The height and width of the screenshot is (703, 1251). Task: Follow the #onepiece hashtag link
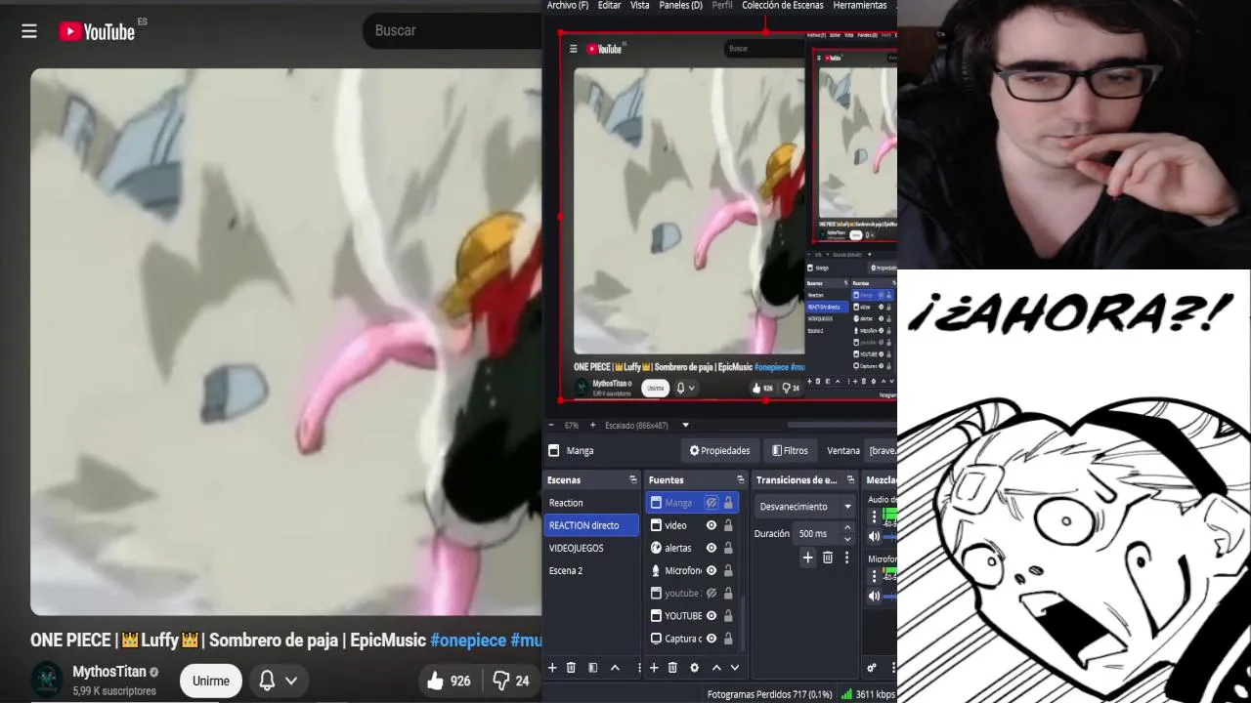[468, 641]
